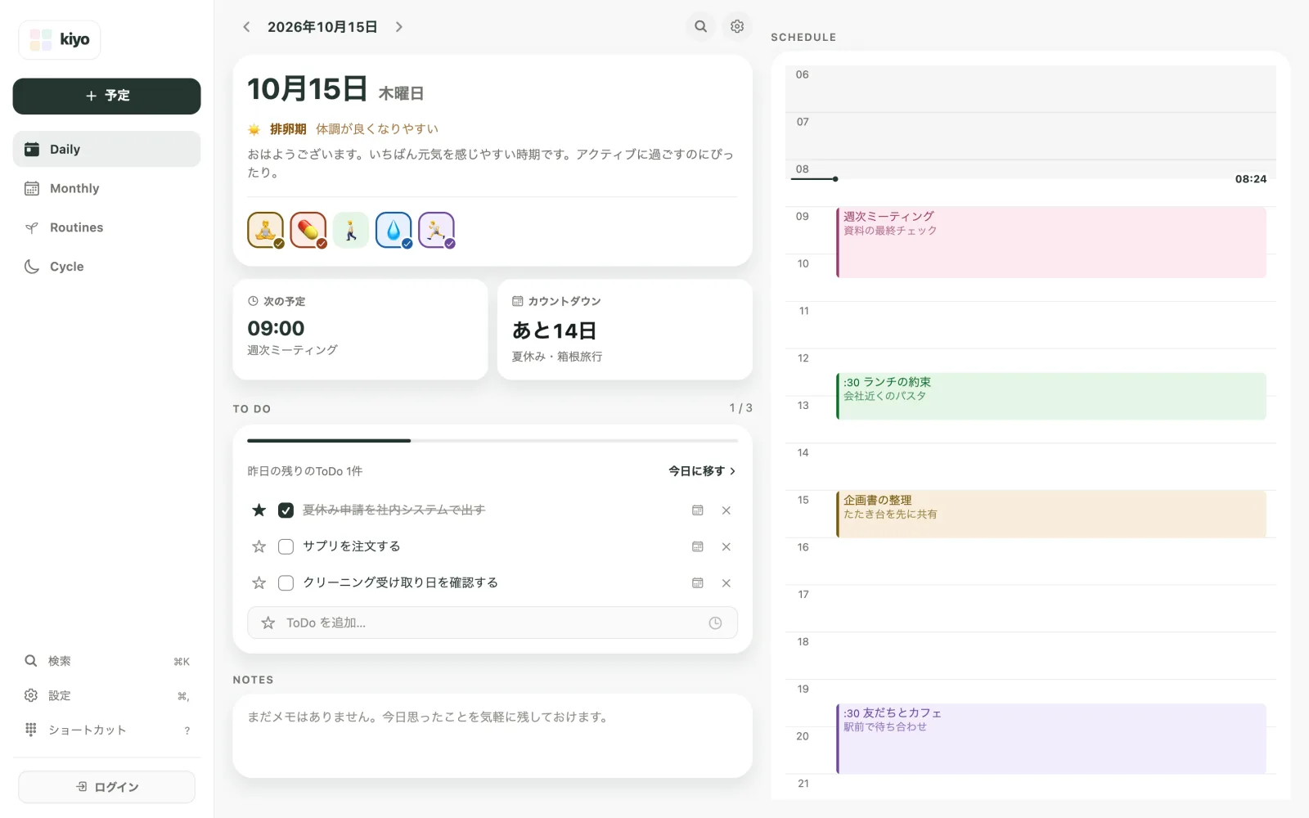Click the + 予定 button
Screen dimensions: 1309x818
click(x=106, y=96)
